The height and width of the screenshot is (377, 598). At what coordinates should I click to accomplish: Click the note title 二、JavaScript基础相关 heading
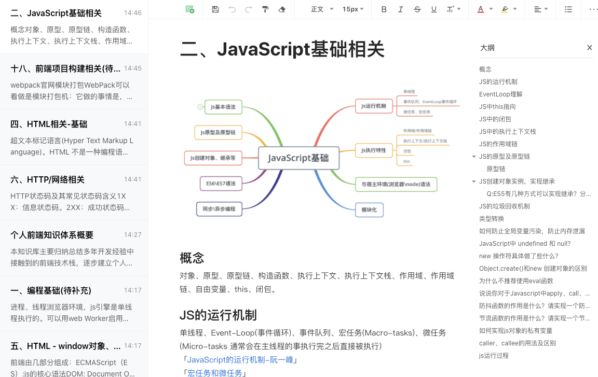click(x=282, y=49)
